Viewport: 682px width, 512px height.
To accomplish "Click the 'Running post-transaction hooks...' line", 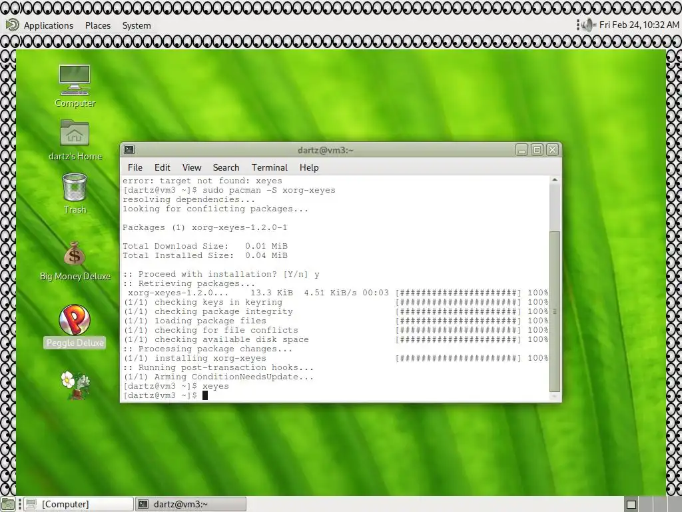I will point(218,367).
